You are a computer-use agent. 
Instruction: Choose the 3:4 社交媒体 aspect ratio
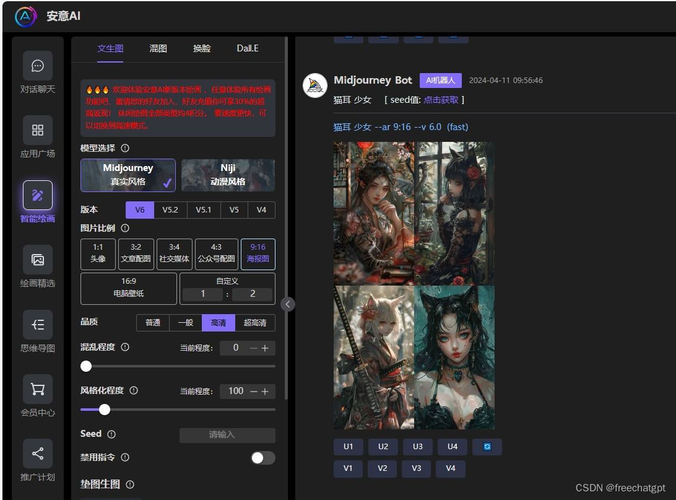(x=174, y=254)
